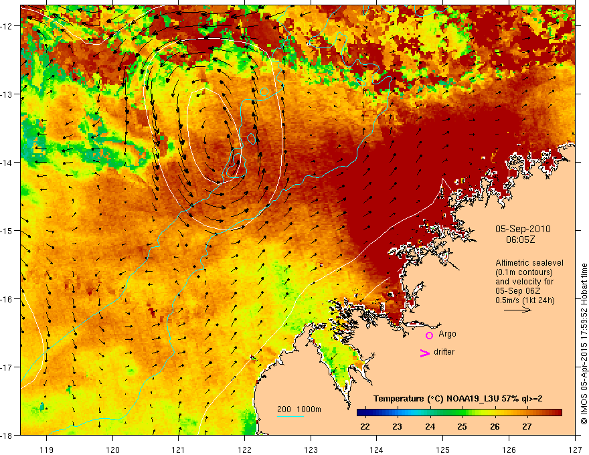589x455 pixels.
Task: Click the time label 06:05Z
Action: 520,240
